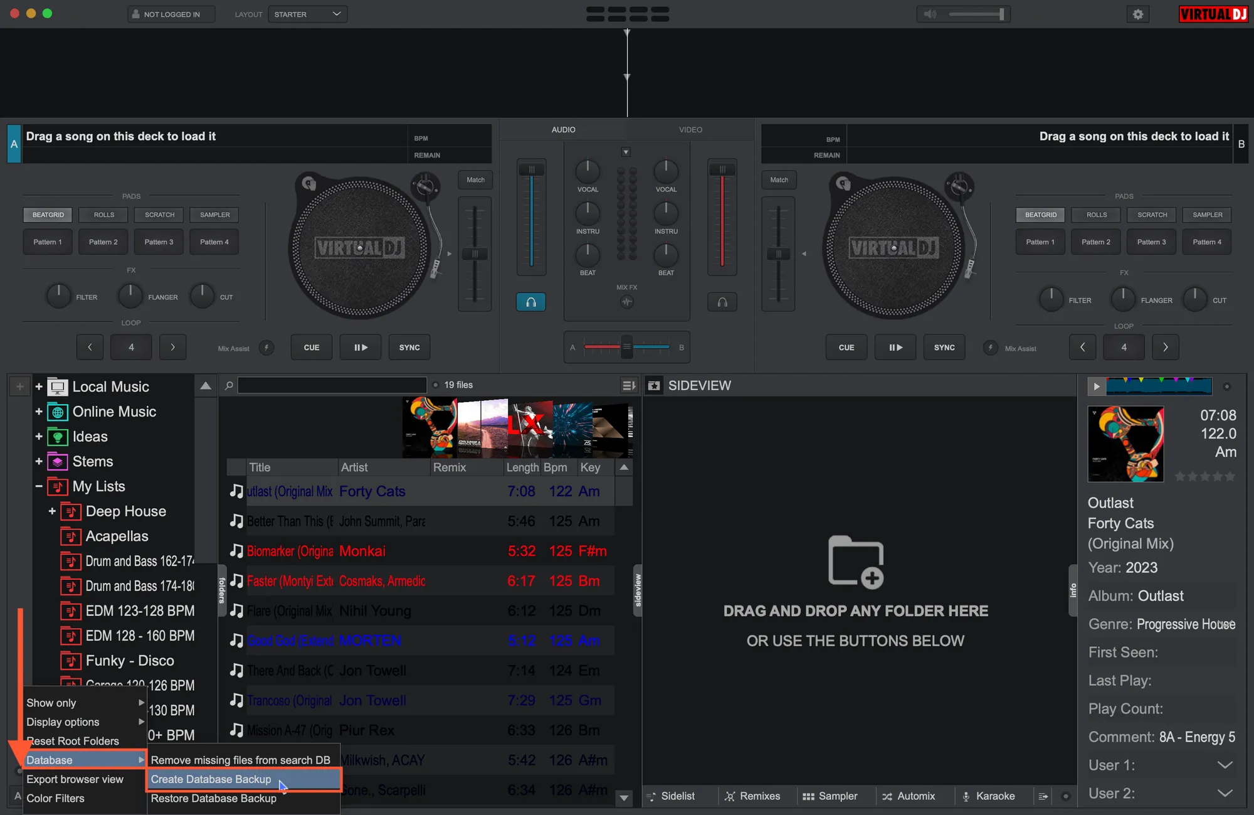Play the preview in the info panel
This screenshot has height=815, width=1254.
pos(1096,386)
